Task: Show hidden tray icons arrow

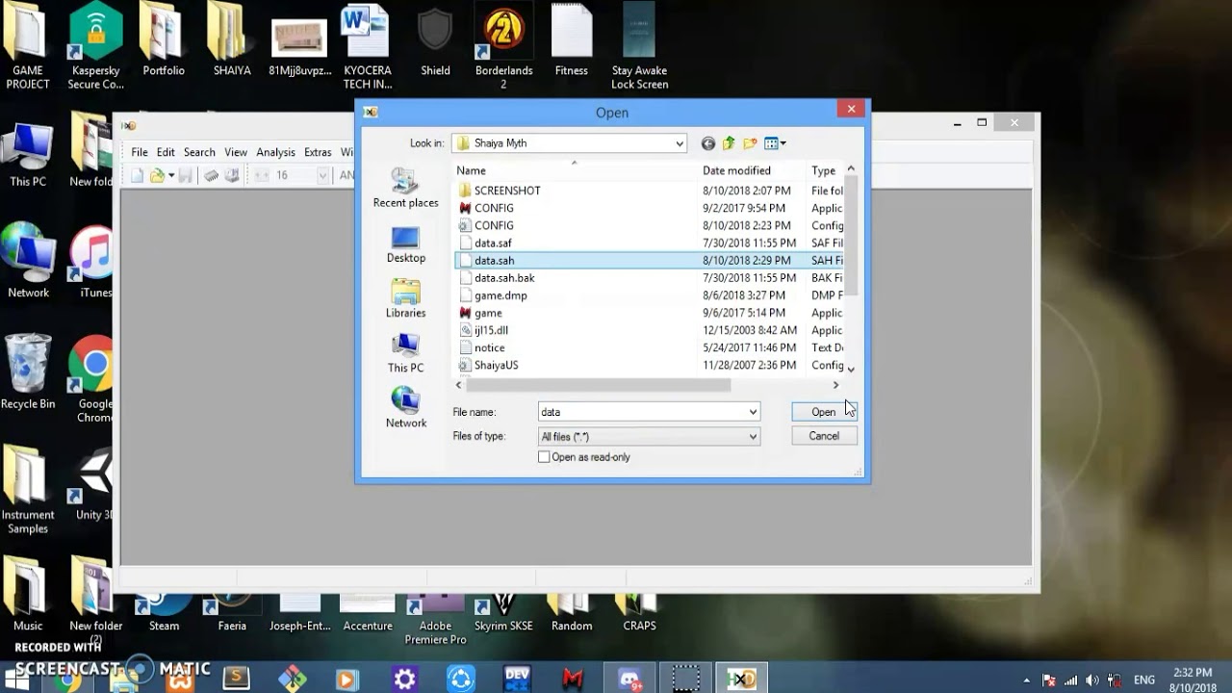Action: point(1026,680)
